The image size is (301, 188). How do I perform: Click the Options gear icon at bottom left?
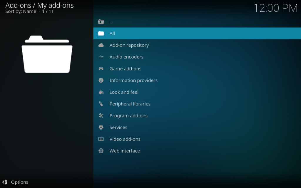5,182
